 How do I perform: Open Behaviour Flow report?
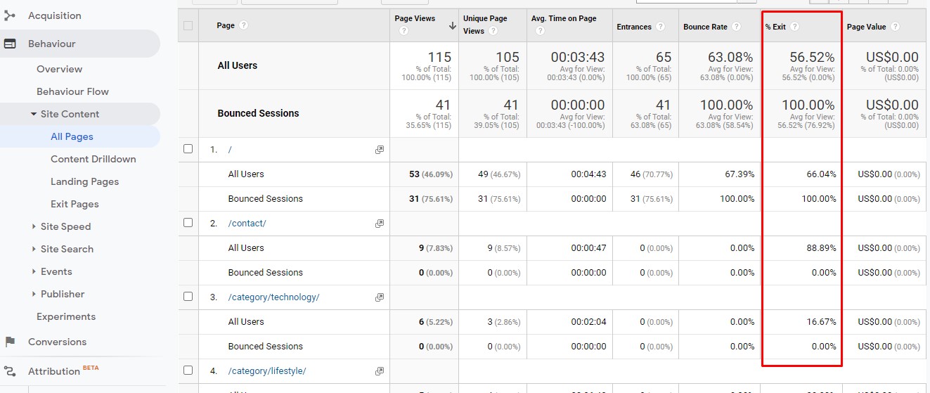click(72, 91)
